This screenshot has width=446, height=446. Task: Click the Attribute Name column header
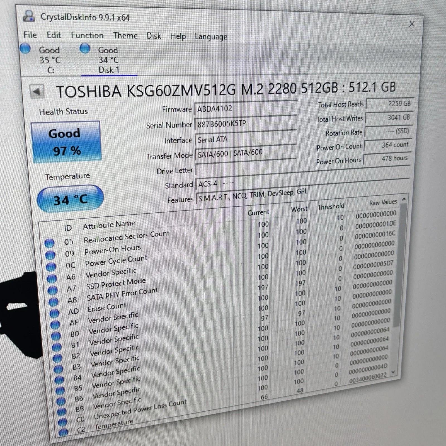(x=109, y=225)
